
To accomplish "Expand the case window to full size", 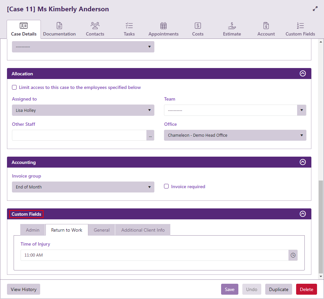I will point(315,9).
